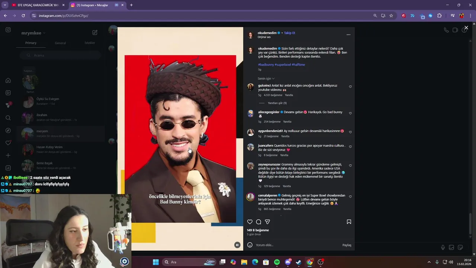
Task: Create new post with plus icon
Action: 8,155
